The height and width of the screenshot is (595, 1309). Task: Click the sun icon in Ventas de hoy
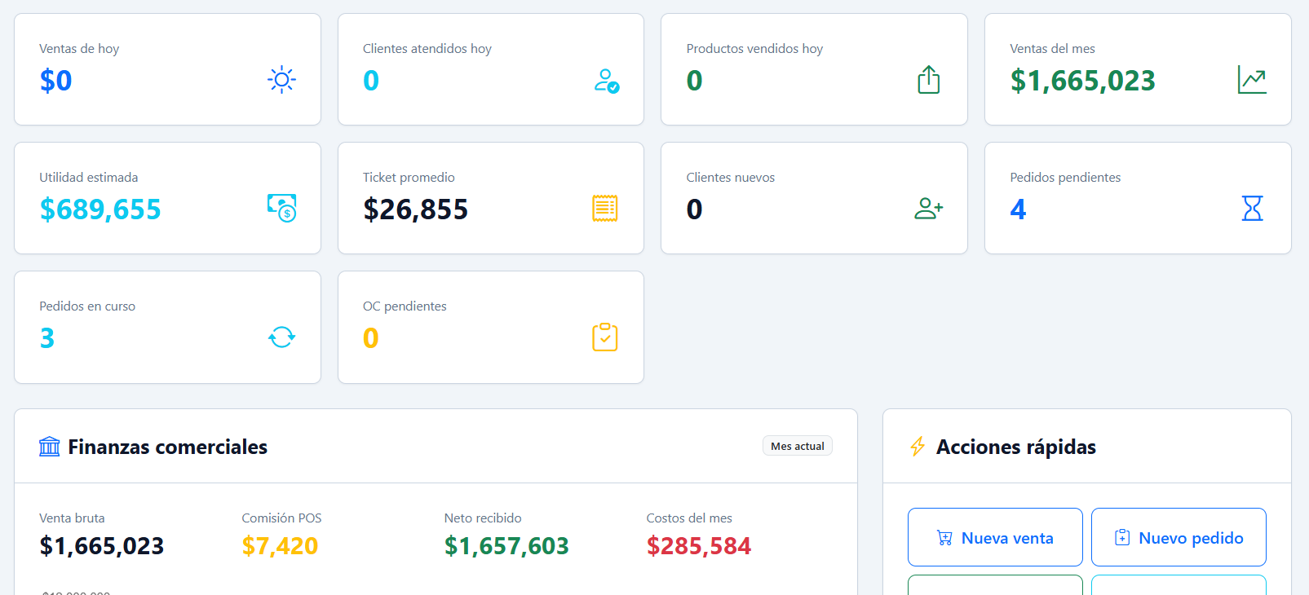pyautogui.click(x=281, y=80)
